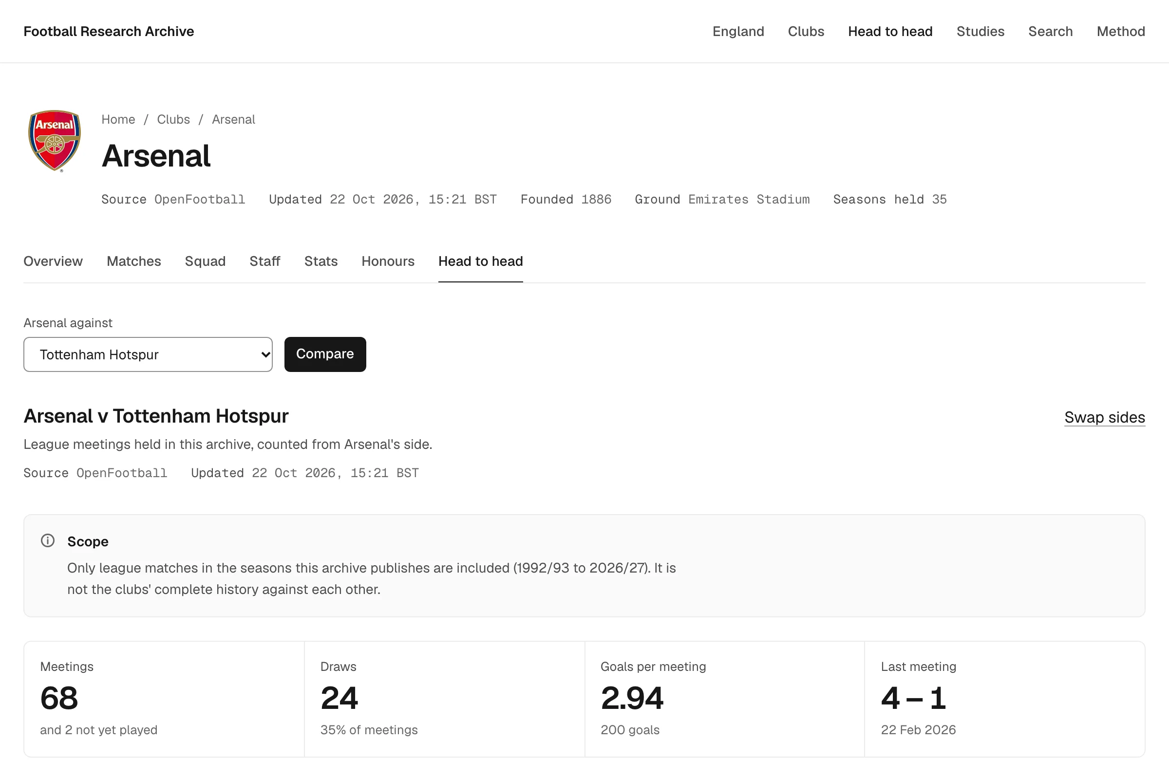Click 'Ground Emirates Stadium' metadata
This screenshot has width=1169, height=779.
(722, 199)
